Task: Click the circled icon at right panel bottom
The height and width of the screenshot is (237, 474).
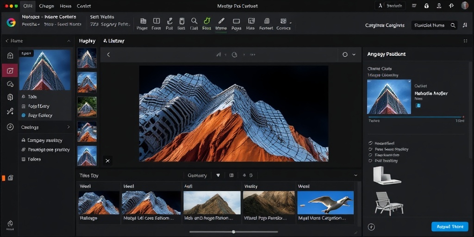Action: [371, 227]
